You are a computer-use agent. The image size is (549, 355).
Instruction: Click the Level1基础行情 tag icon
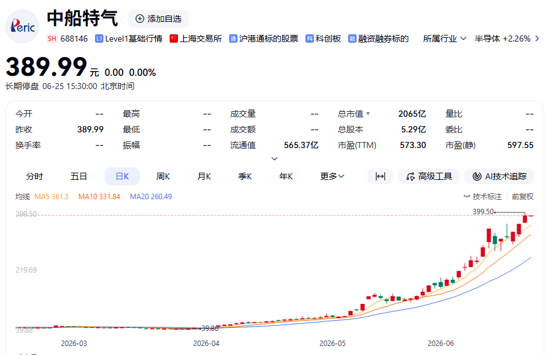(x=99, y=39)
